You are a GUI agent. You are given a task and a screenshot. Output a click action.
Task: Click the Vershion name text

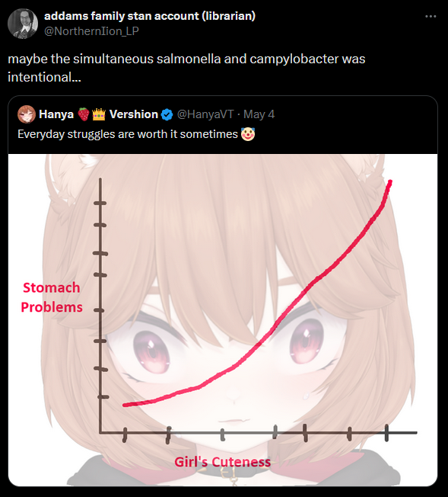pos(134,114)
